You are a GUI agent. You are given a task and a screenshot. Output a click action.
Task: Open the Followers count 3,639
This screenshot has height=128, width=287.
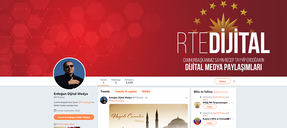click(x=129, y=81)
